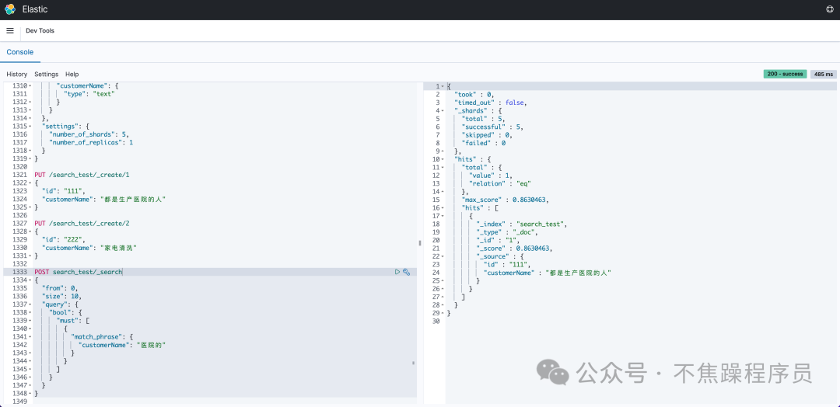This screenshot has width=840, height=407.
Task: Collapse the request body at line 1334
Action: pos(30,280)
